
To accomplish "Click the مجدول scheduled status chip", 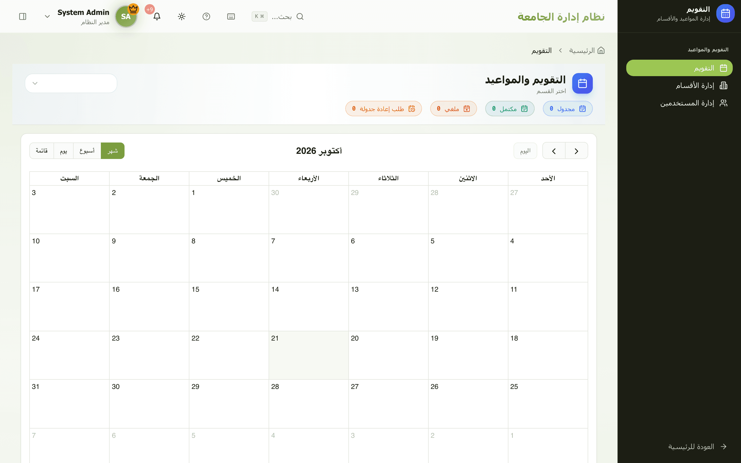I will pyautogui.click(x=568, y=109).
